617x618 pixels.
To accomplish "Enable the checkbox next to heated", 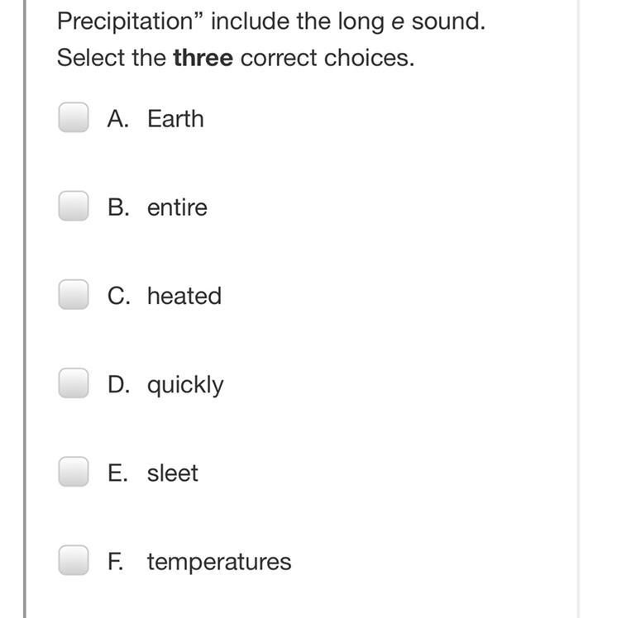I will pyautogui.click(x=73, y=295).
